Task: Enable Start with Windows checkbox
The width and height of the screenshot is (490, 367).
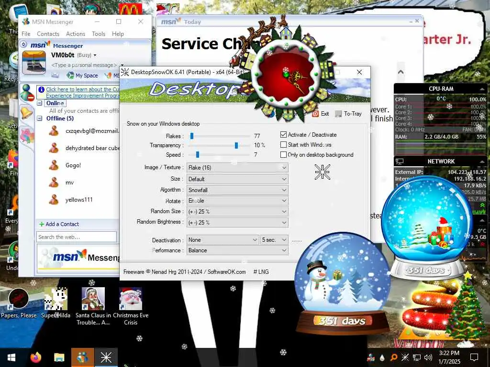Action: tap(283, 144)
